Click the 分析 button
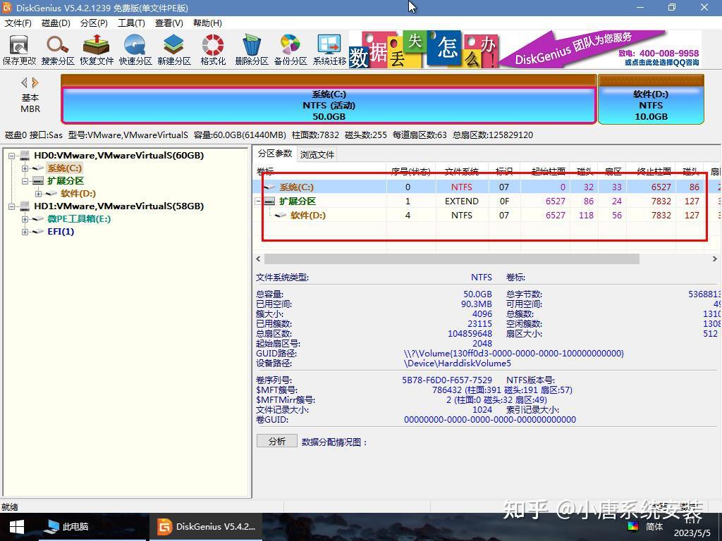 point(276,441)
